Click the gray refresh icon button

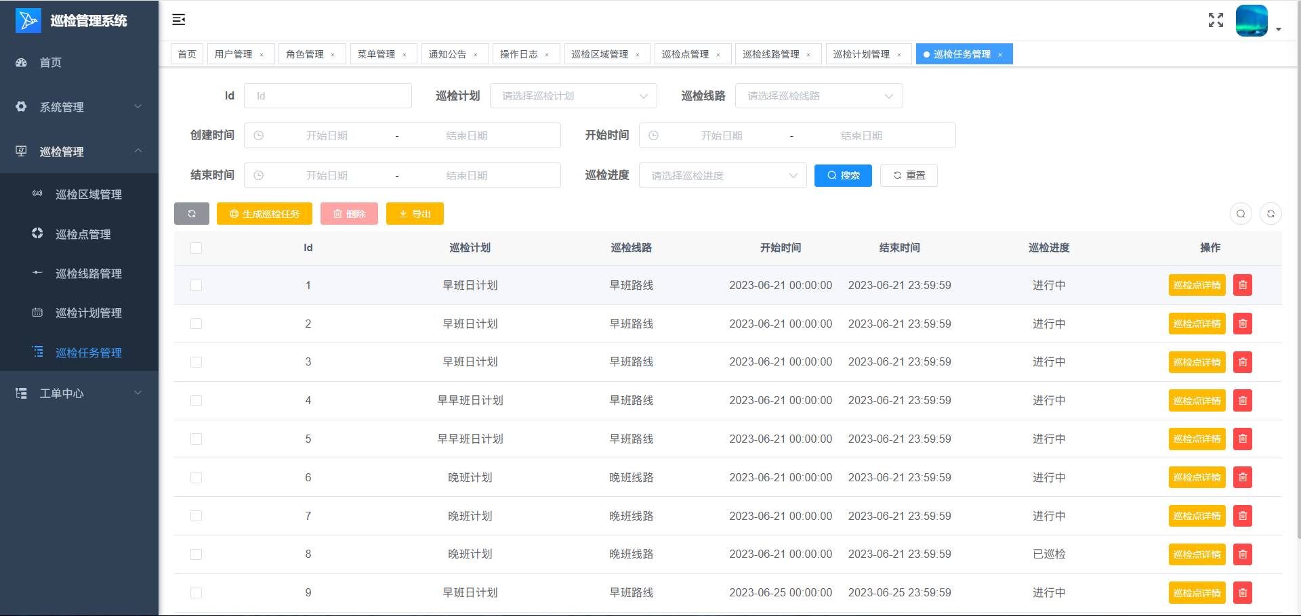pyautogui.click(x=192, y=214)
